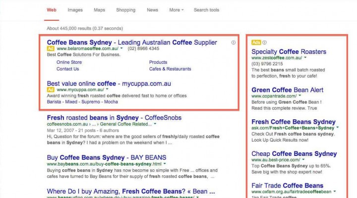
Task: Expand arrow beside zestcoffee.com.au URL
Action: [305, 57]
